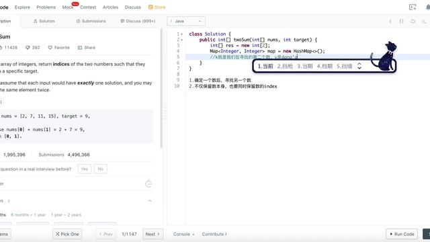The image size is (430, 242).
Task: Click the LeetCode logo icon in contributor row
Action: coord(148,184)
